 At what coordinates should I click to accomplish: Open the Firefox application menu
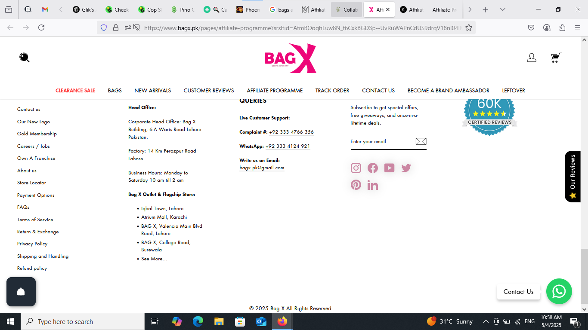[x=578, y=27]
